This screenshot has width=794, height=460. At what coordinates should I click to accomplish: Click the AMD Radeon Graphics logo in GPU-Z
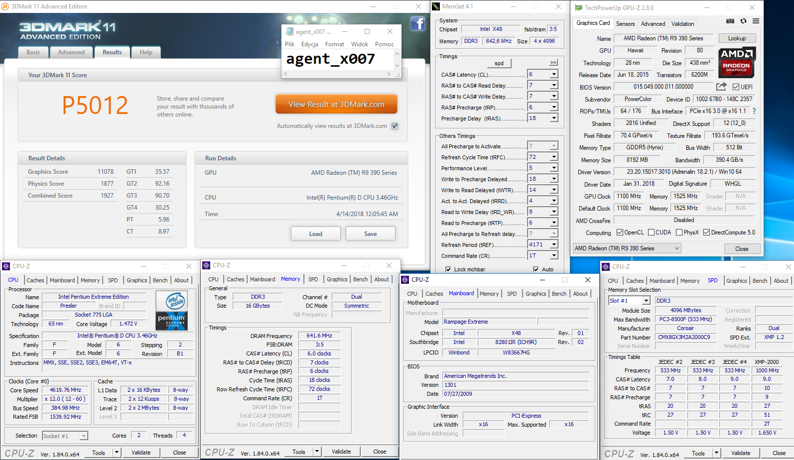737,63
